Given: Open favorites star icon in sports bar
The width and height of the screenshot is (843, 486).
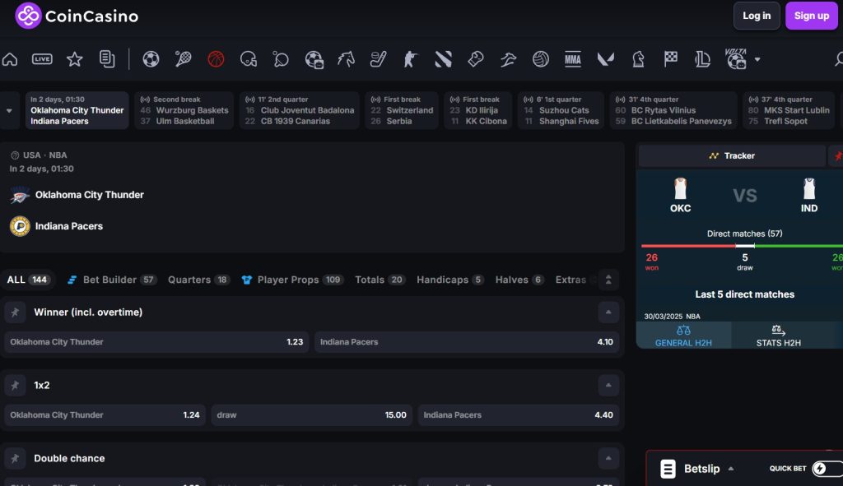Looking at the screenshot, I should click(75, 59).
